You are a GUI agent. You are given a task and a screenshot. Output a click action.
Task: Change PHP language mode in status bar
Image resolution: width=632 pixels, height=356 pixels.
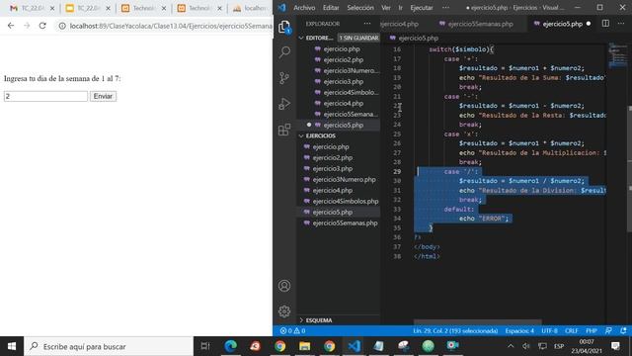[592, 331]
